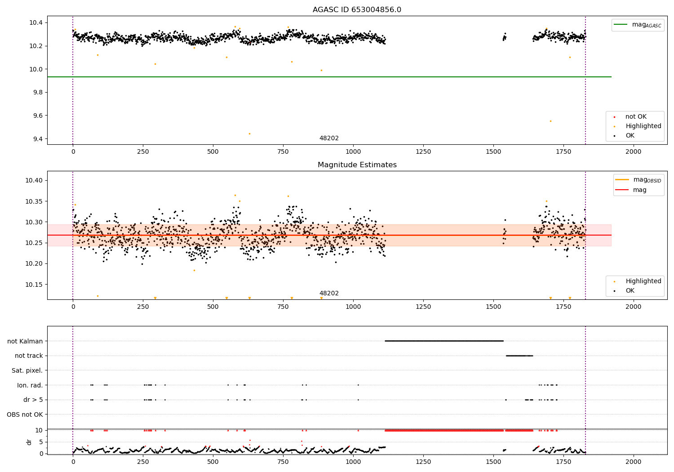Click the red 'mag' legend entry in middle plot

tap(631, 190)
